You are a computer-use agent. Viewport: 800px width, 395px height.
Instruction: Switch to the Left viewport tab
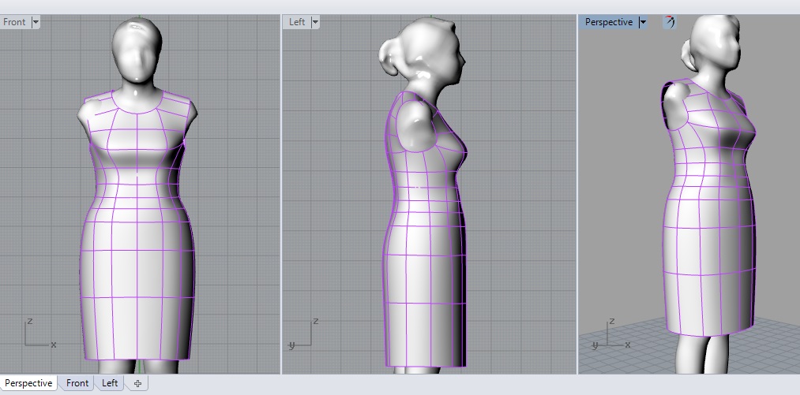[110, 383]
